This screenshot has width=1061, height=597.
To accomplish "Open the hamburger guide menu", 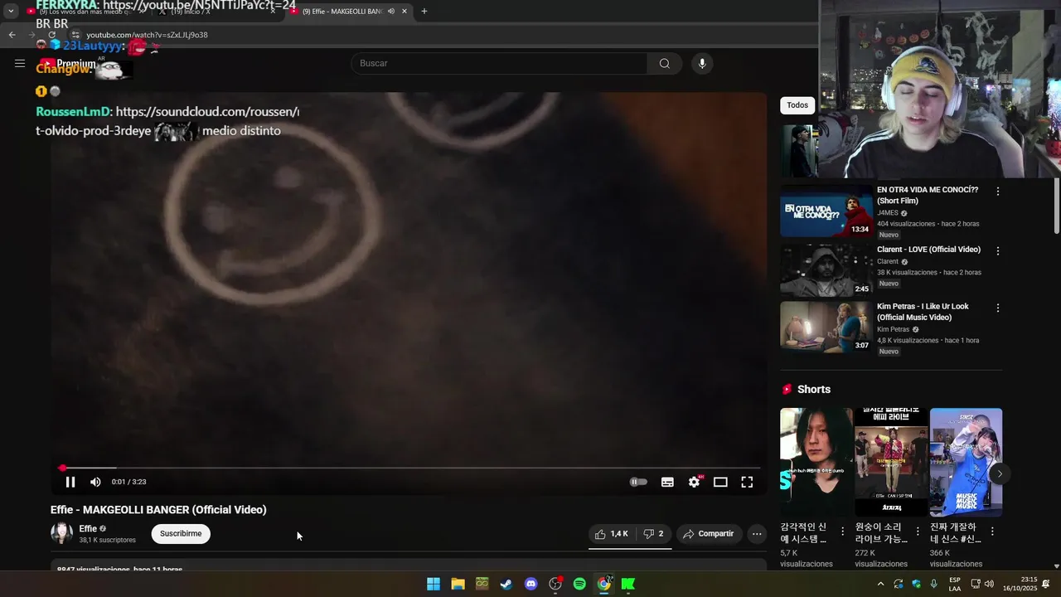I will click(x=20, y=63).
